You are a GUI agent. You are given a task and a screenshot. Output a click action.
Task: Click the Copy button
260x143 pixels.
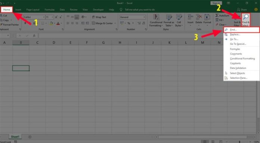5,20
